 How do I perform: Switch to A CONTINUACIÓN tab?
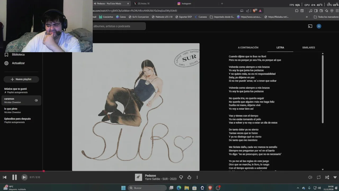pyautogui.click(x=248, y=47)
